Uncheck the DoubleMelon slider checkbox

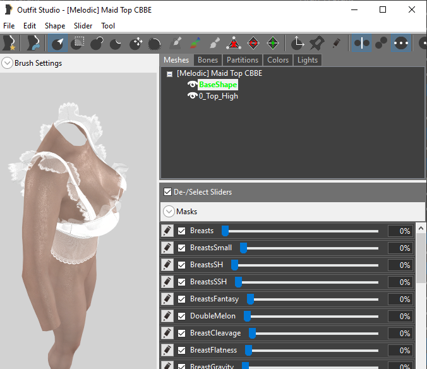182,316
